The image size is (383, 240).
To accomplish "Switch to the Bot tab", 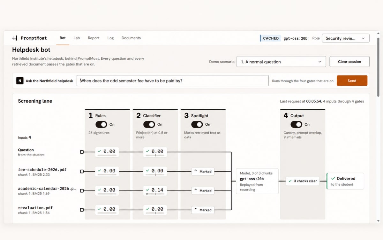I will (63, 38).
